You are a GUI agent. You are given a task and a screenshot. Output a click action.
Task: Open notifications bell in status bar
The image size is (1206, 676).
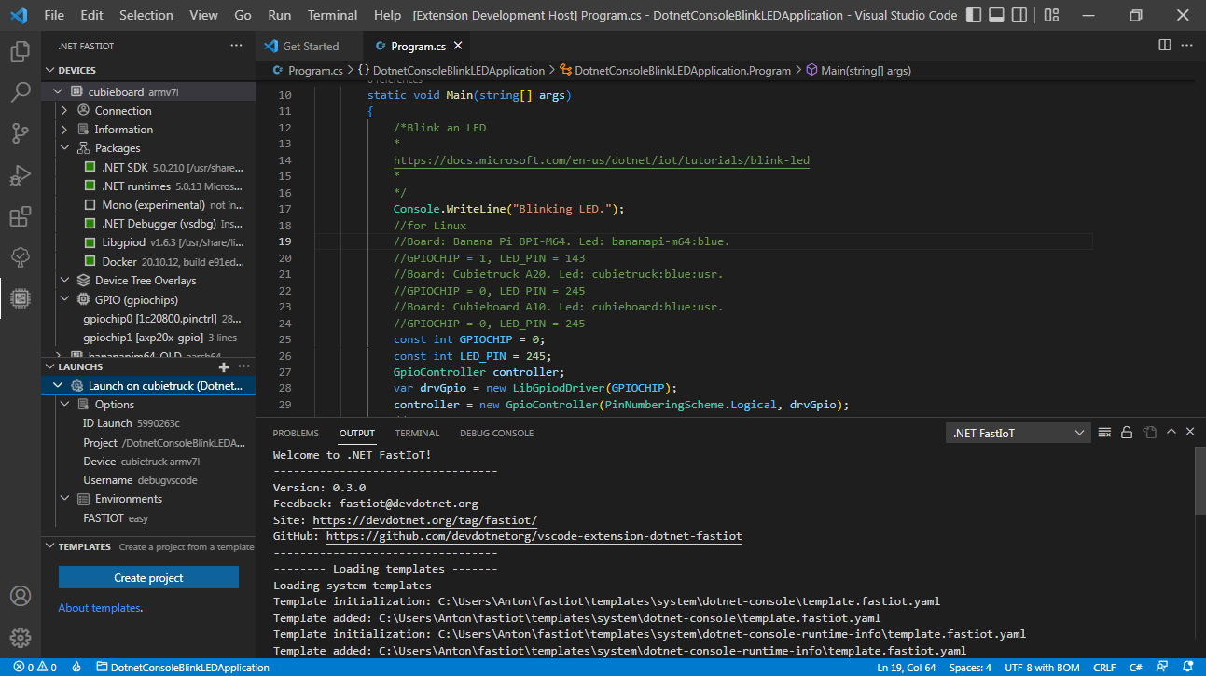(x=1186, y=668)
